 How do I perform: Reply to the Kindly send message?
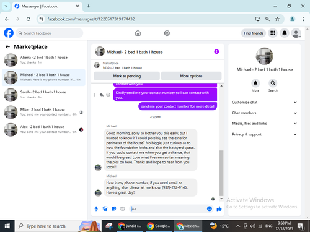point(102,95)
